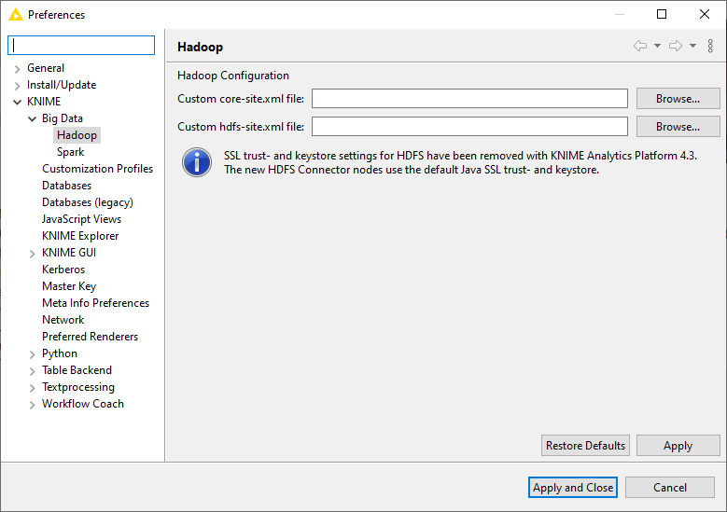Open the back history dropdown arrow
This screenshot has width=727, height=512.
point(657,46)
